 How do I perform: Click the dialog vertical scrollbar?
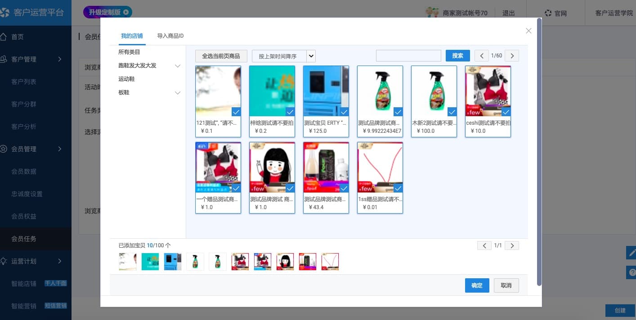click(539, 152)
